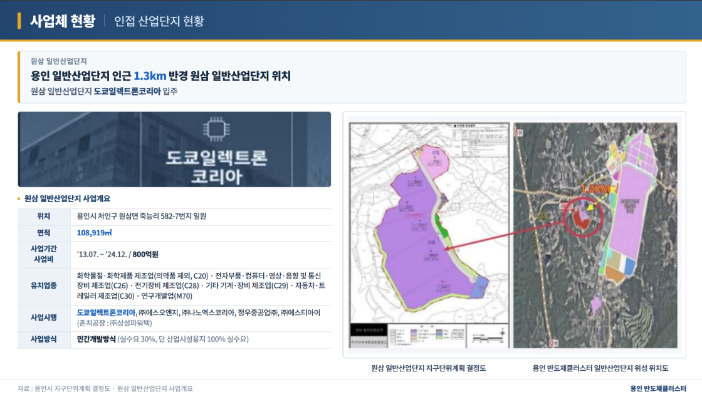Select the 인접 산업단지 현황 subtitle

[x=159, y=21]
